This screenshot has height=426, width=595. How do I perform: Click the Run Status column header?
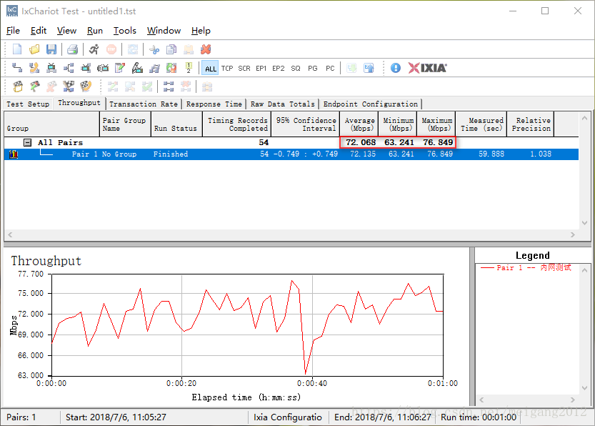(x=177, y=124)
